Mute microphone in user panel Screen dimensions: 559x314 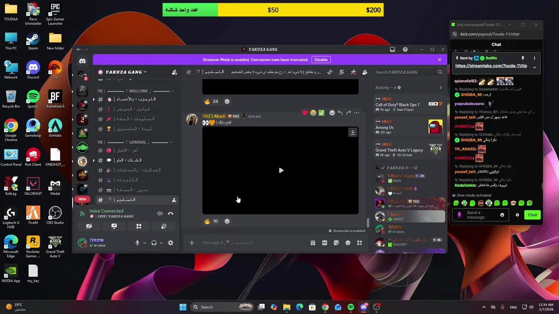point(137,243)
